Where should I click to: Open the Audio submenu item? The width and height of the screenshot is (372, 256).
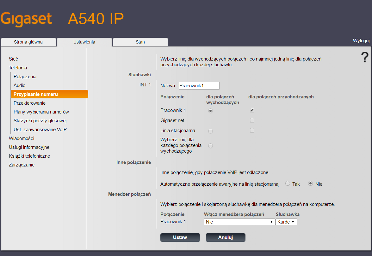tap(20, 85)
